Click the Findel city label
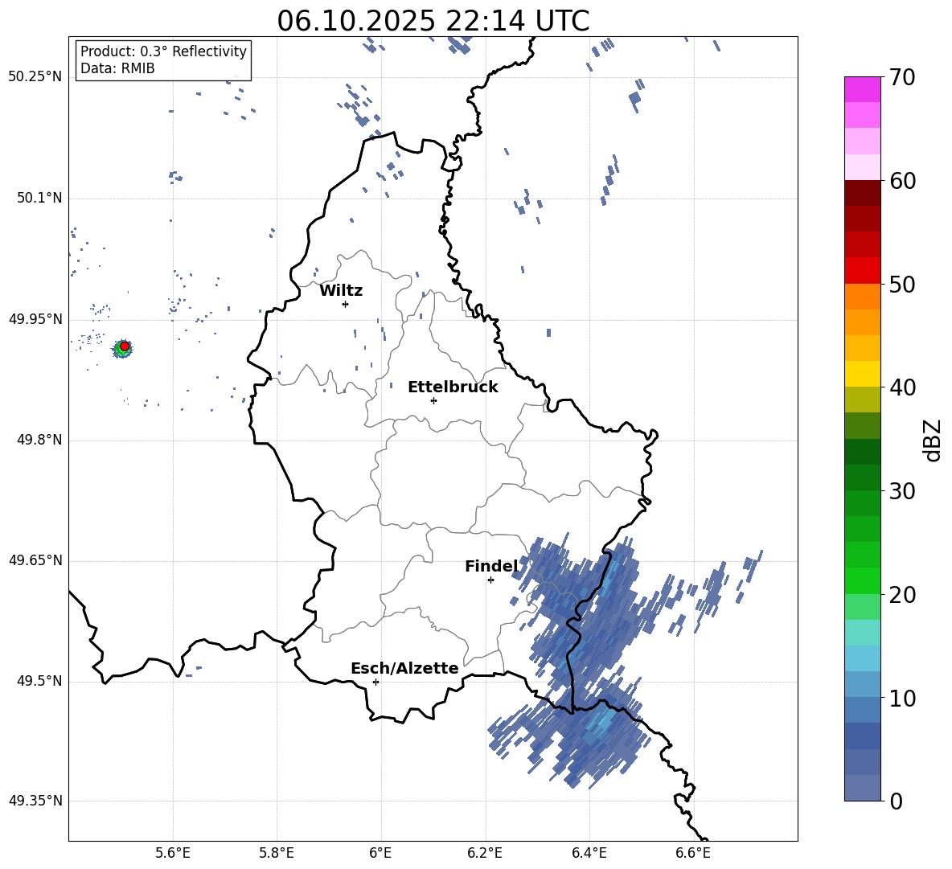Viewport: 952px width, 869px height. tap(491, 566)
